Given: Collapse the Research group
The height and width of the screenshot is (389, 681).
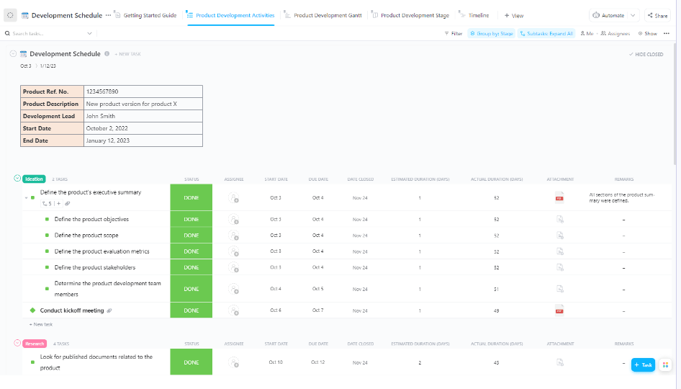Looking at the screenshot, I should [17, 343].
